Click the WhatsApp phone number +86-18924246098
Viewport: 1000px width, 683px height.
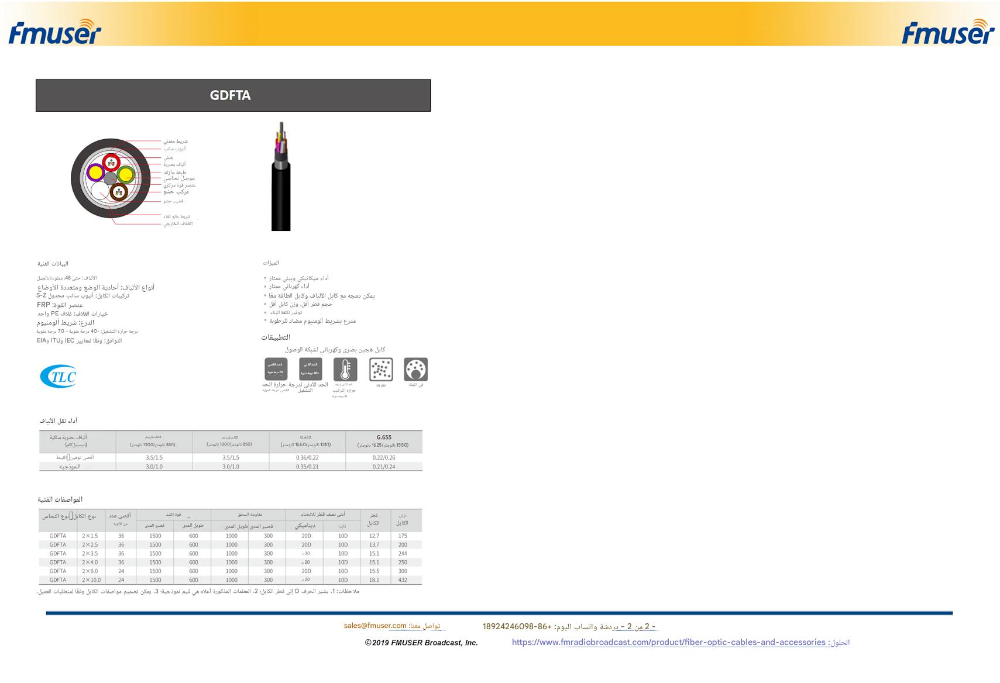pyautogui.click(x=517, y=626)
